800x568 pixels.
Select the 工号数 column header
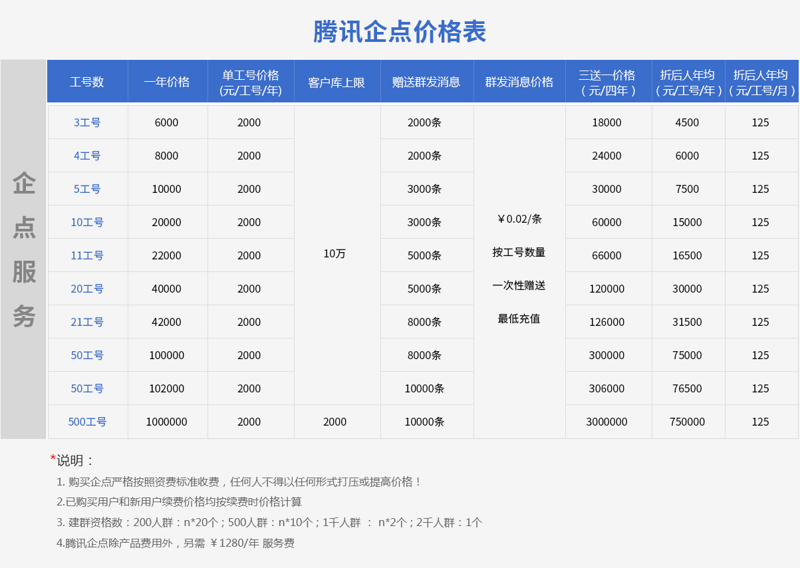pyautogui.click(x=87, y=82)
